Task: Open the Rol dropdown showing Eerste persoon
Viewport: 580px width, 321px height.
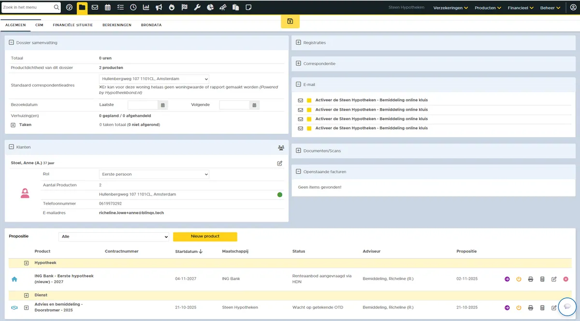Action: tap(154, 174)
